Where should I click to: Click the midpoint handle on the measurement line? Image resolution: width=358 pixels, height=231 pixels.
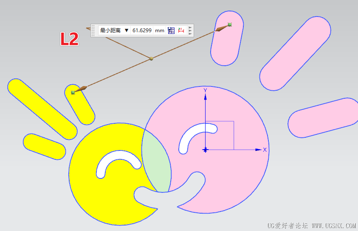pyautogui.click(x=151, y=58)
